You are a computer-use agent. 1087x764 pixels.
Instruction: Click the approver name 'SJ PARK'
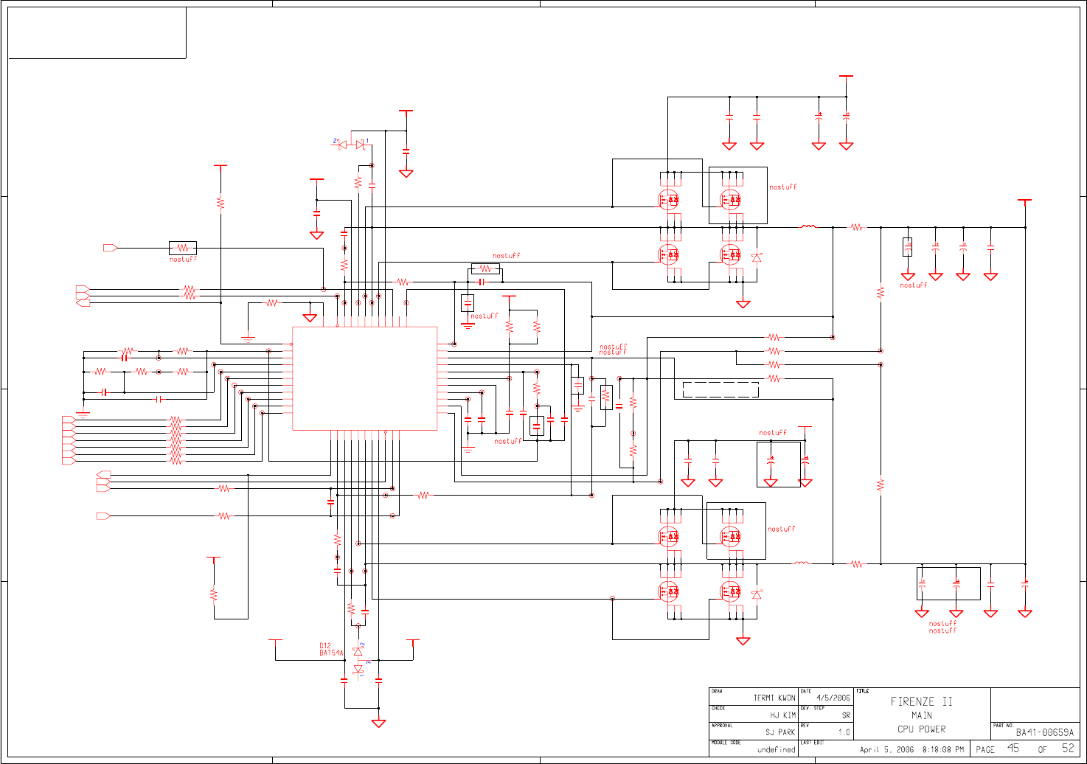click(x=780, y=732)
